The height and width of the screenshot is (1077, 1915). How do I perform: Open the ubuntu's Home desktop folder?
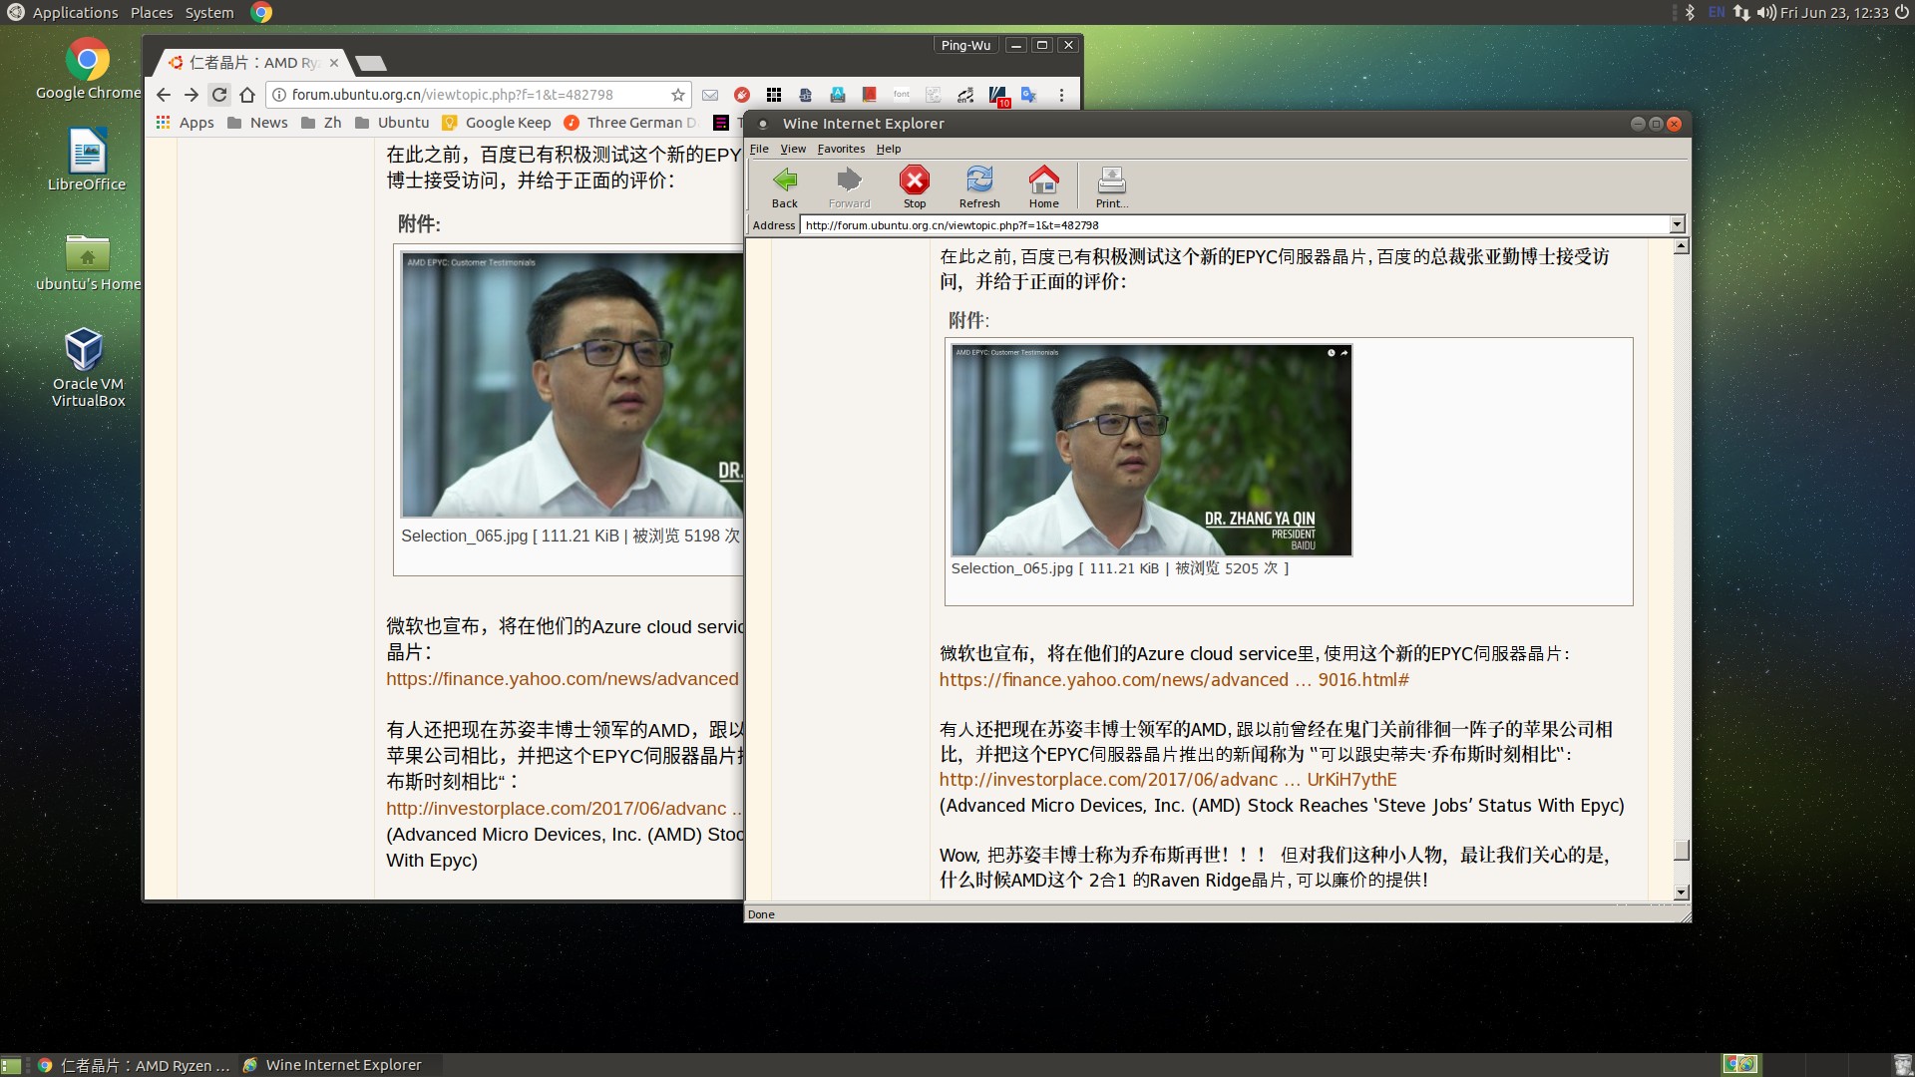pyautogui.click(x=88, y=261)
